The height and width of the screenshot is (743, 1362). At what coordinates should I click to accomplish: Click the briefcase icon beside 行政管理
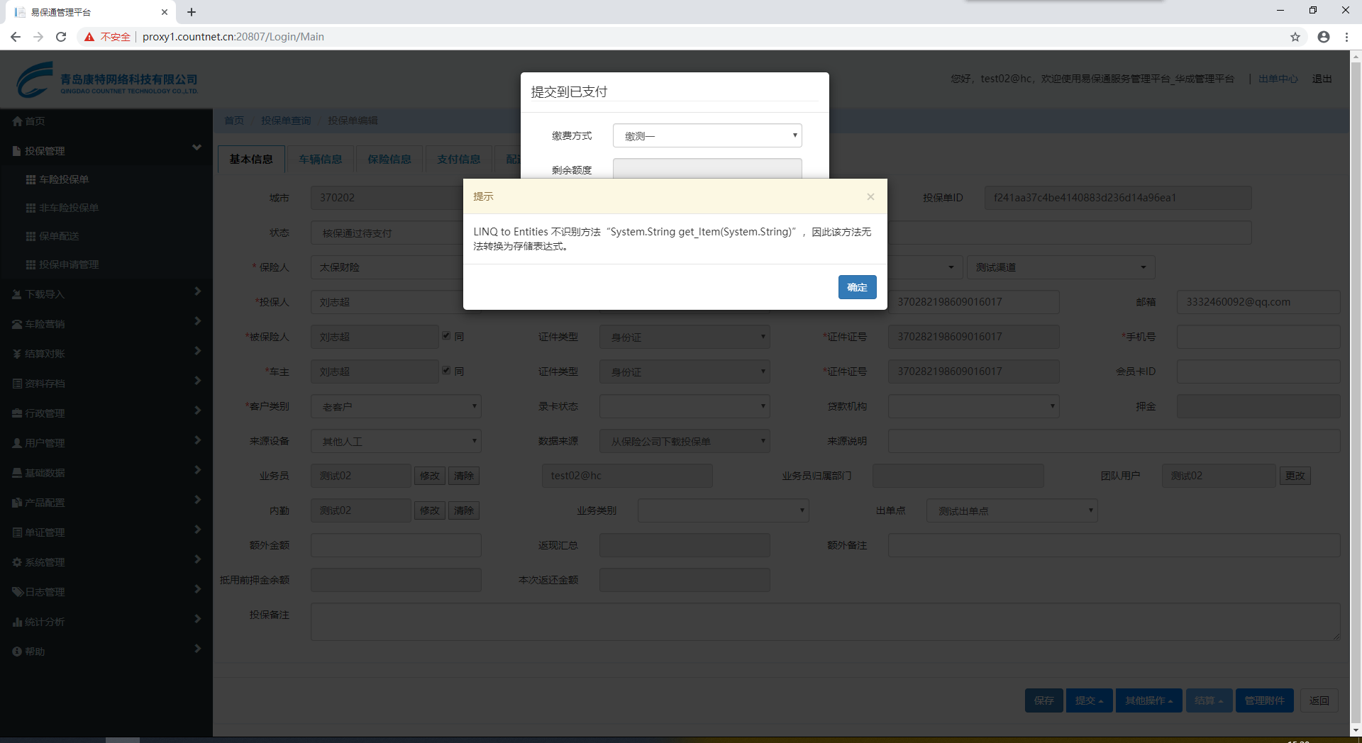coord(17,413)
